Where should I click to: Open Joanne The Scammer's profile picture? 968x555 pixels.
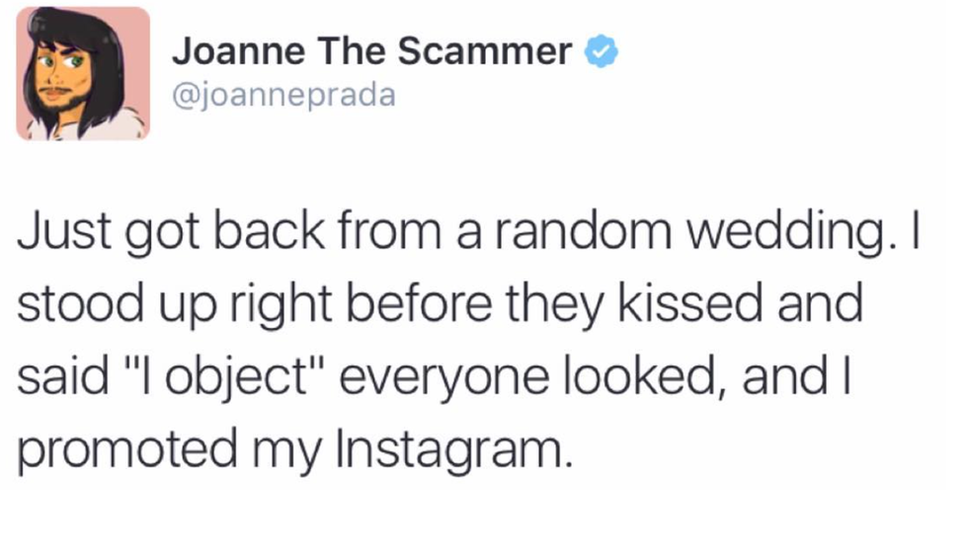pyautogui.click(x=83, y=73)
